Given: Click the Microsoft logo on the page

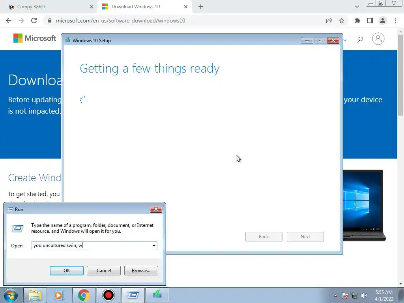Looking at the screenshot, I should point(35,38).
